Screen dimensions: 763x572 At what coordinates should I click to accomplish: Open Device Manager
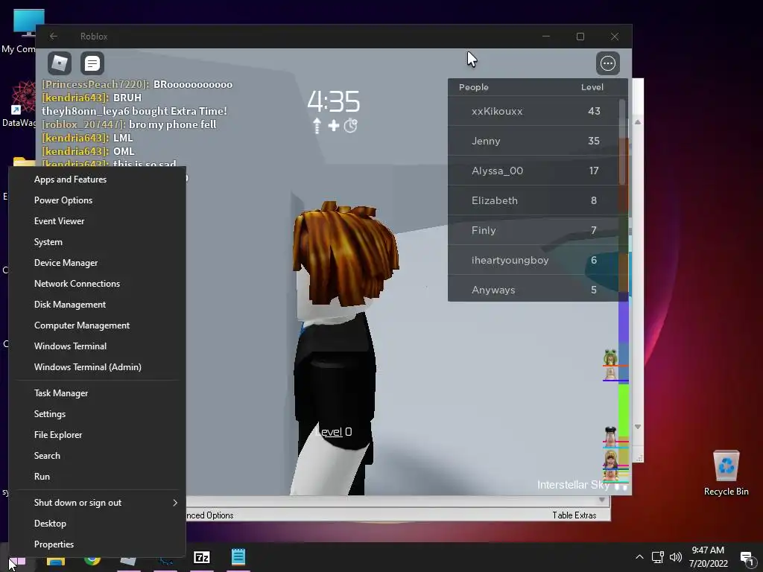[98, 263]
